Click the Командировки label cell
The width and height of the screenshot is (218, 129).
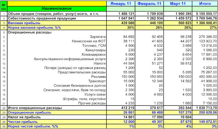click(94, 54)
